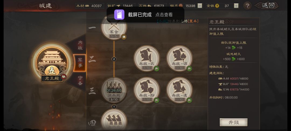The image size is (291, 131).
Task: Tap the 截屏已完成 screenshot notification
Action: pyautogui.click(x=145, y=15)
